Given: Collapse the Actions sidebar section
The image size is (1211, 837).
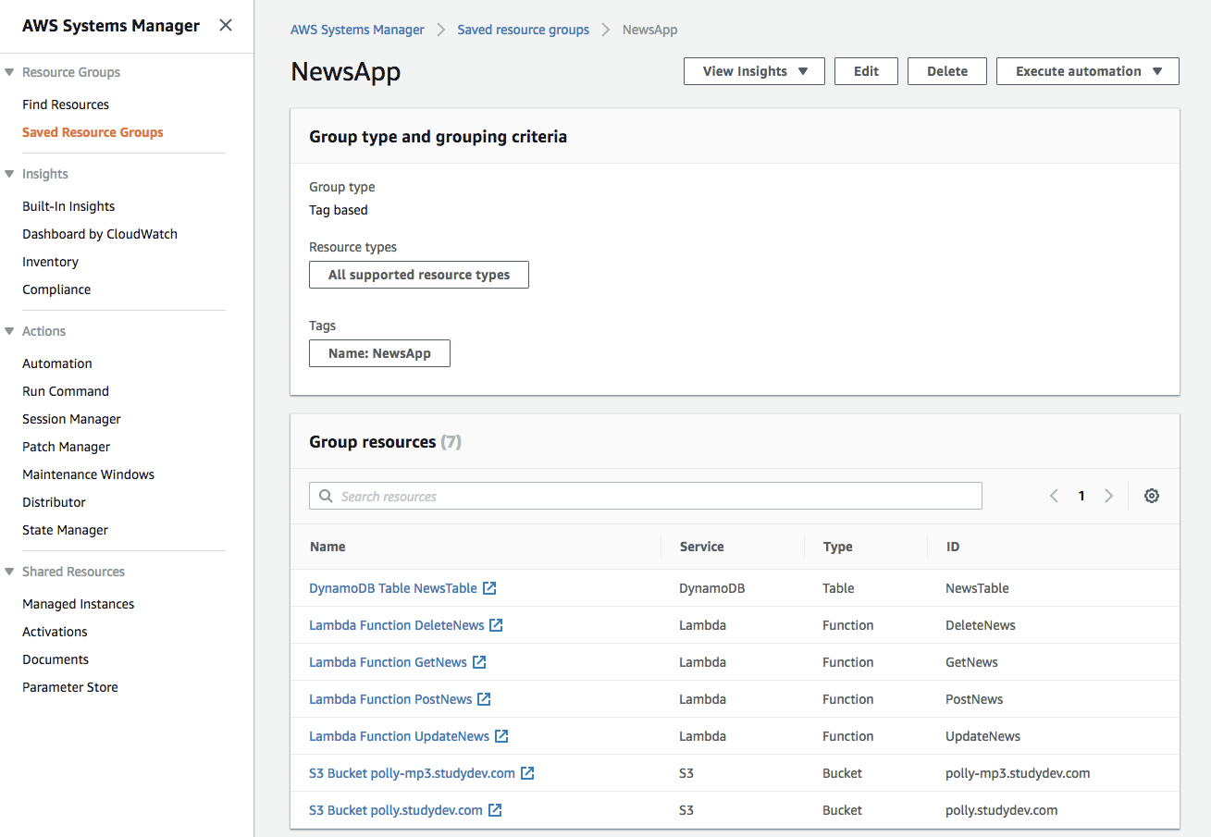Looking at the screenshot, I should coord(9,331).
